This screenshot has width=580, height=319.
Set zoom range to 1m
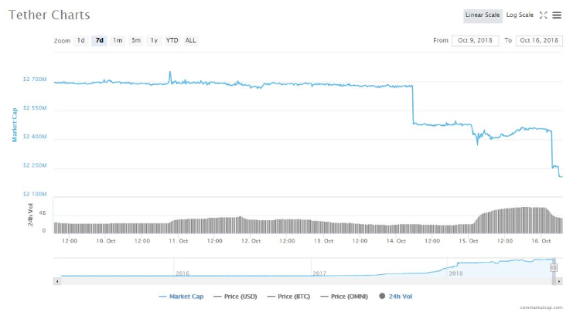point(118,41)
